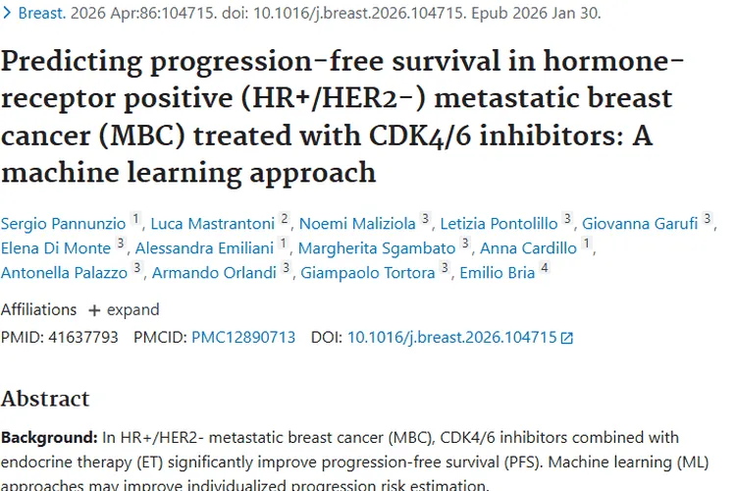Open the Breast journal link
The height and width of the screenshot is (491, 736).
point(41,14)
